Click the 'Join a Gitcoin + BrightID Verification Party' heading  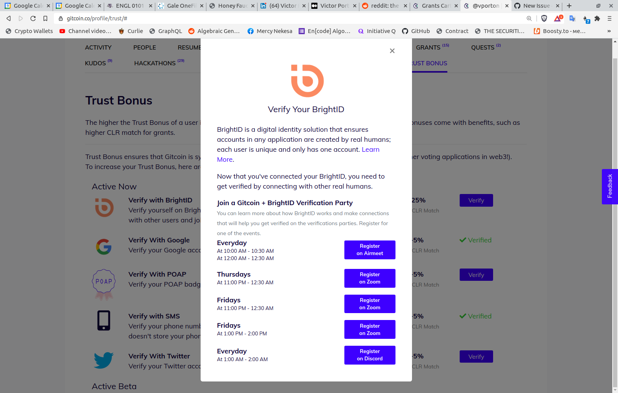(x=285, y=203)
